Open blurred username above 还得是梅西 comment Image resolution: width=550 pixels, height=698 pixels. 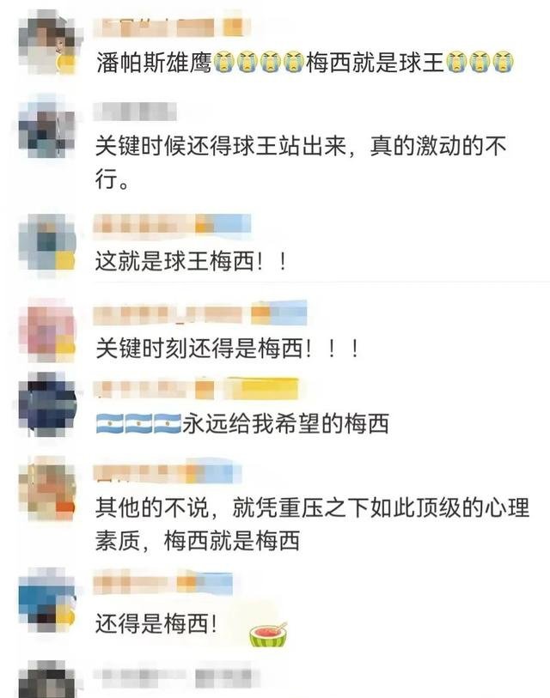tap(163, 582)
